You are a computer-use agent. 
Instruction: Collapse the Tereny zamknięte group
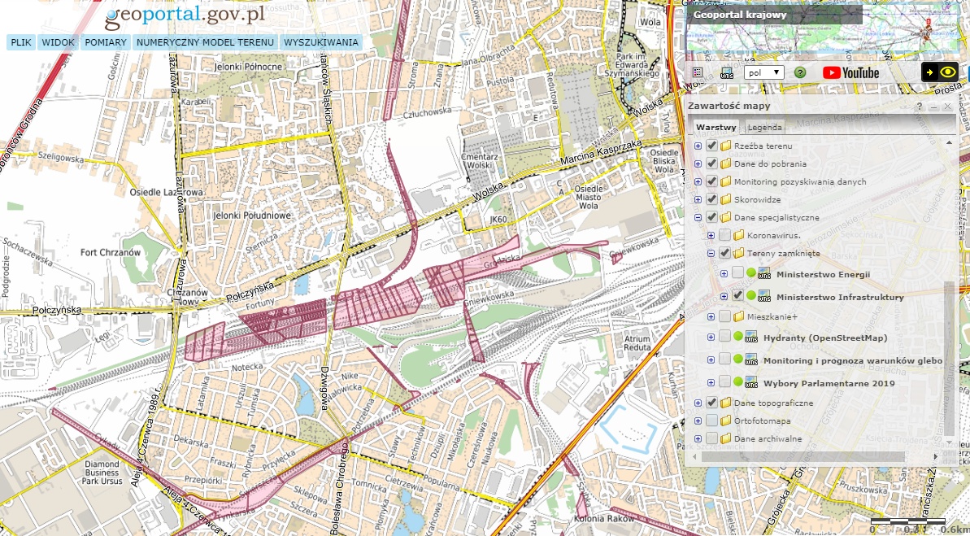(x=711, y=254)
